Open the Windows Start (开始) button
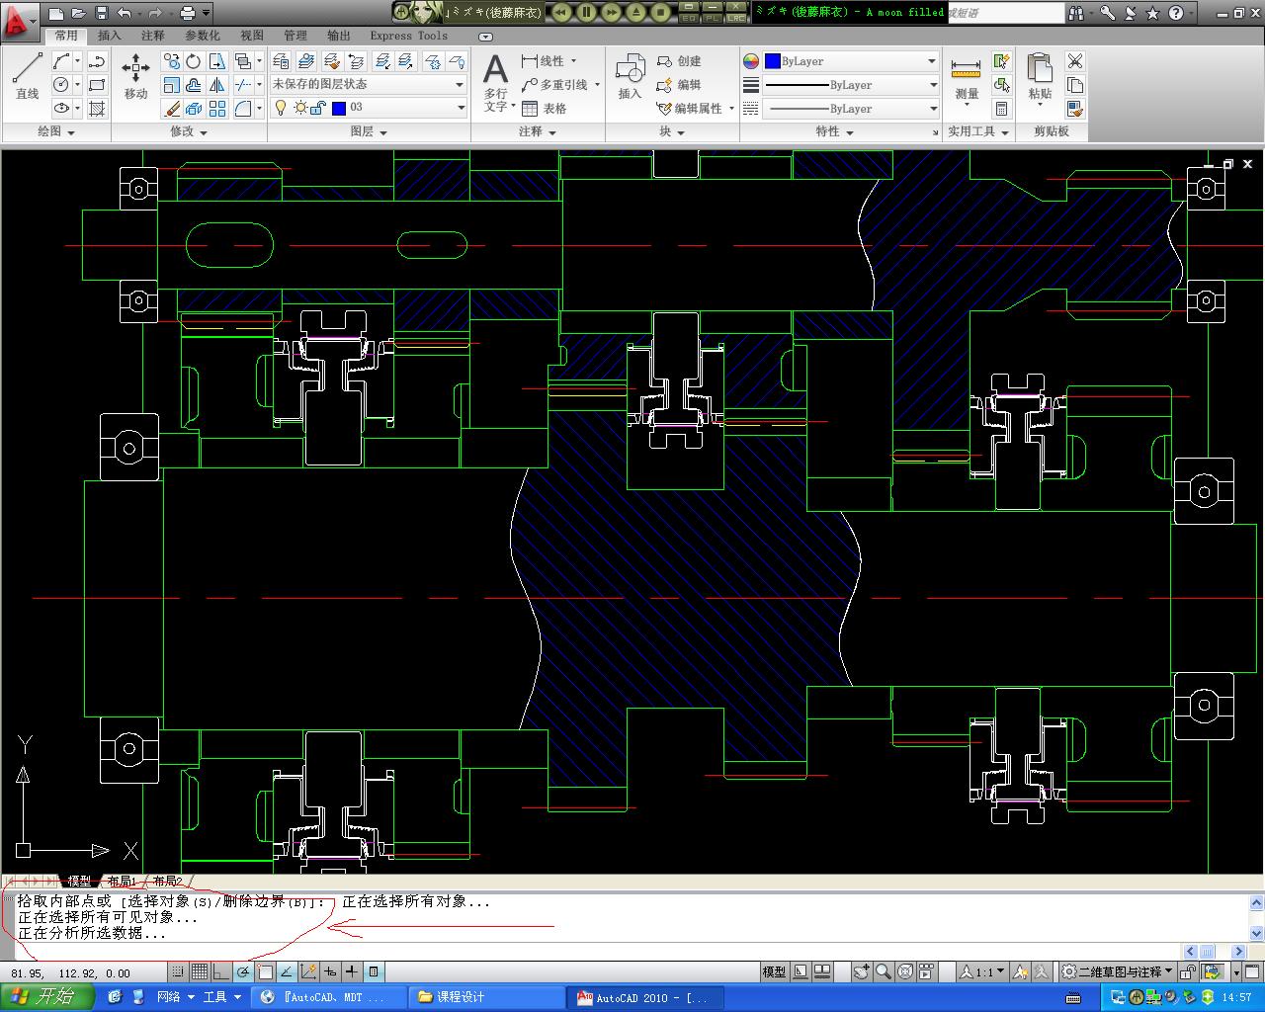This screenshot has width=1265, height=1012. [47, 997]
